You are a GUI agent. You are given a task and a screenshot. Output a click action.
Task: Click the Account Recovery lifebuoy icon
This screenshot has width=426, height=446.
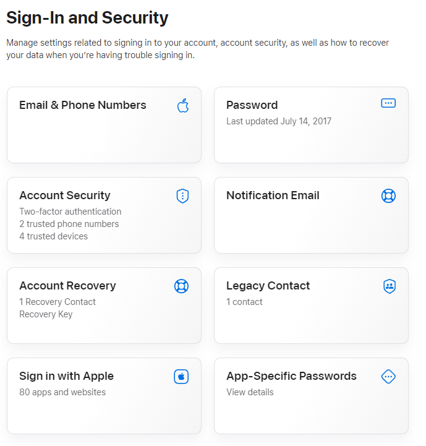tap(181, 286)
